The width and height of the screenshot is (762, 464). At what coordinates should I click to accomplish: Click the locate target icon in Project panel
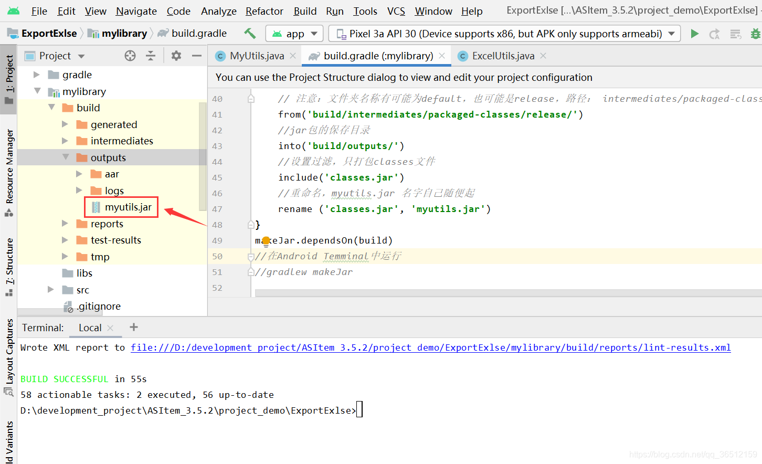[130, 56]
